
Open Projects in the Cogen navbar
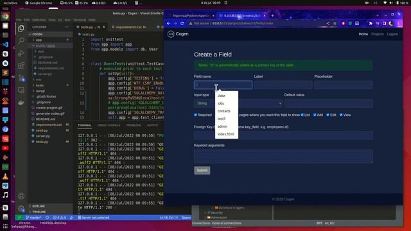click(378, 34)
